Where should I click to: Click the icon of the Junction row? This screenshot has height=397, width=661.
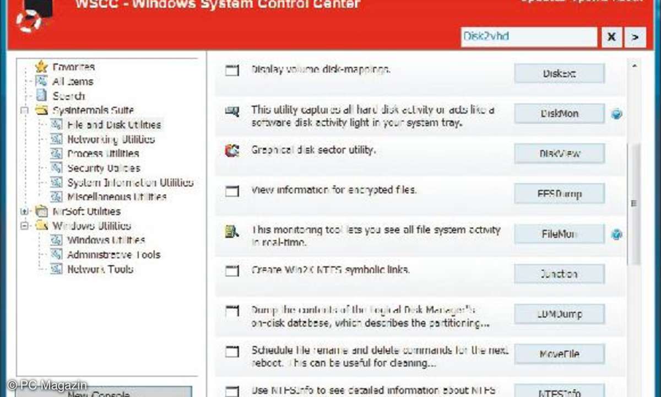pyautogui.click(x=232, y=271)
